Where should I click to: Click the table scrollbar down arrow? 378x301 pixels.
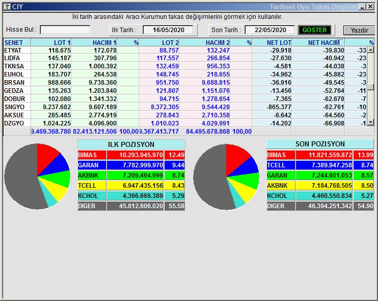(x=370, y=122)
